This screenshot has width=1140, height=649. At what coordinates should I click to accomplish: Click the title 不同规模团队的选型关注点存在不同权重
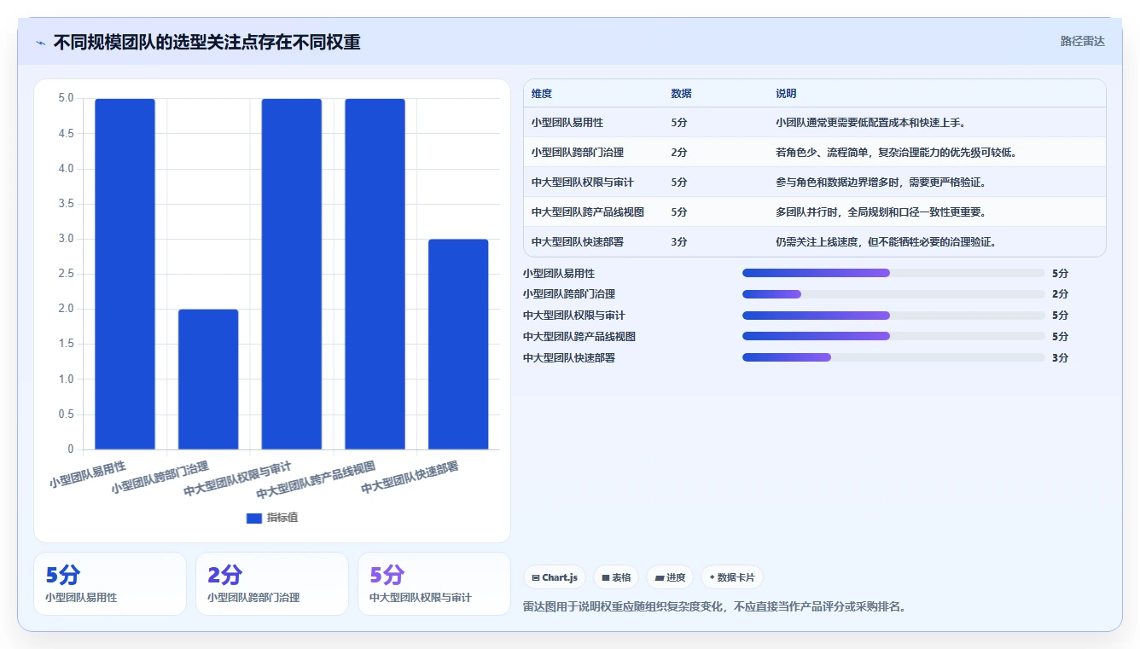pos(206,42)
